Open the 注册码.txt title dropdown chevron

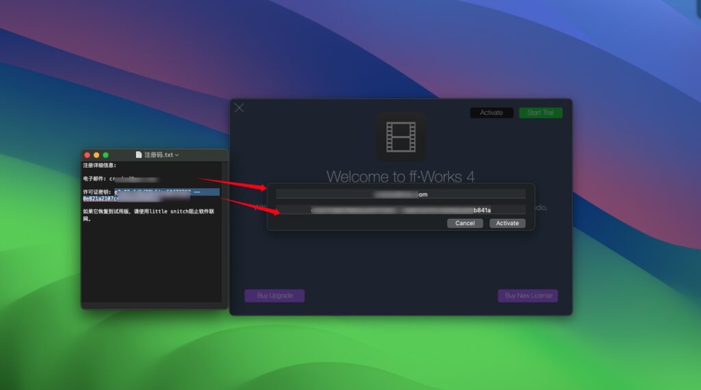[x=177, y=155]
